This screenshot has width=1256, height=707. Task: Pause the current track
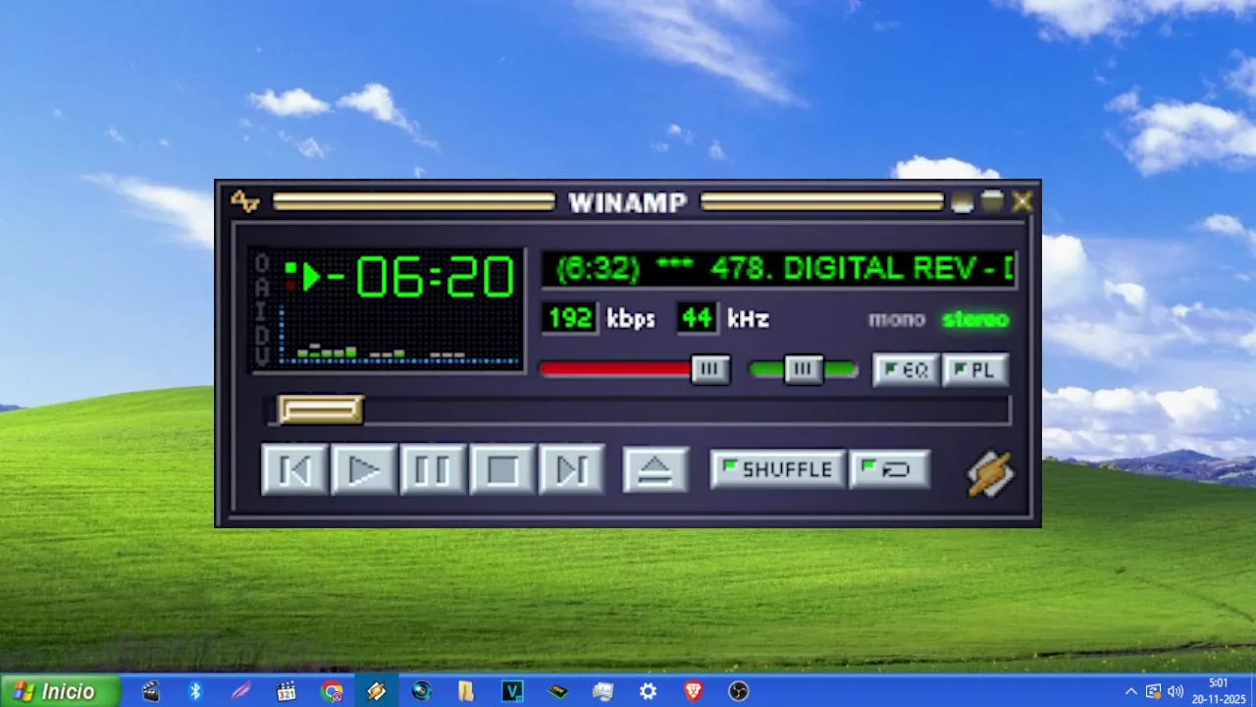tap(433, 470)
